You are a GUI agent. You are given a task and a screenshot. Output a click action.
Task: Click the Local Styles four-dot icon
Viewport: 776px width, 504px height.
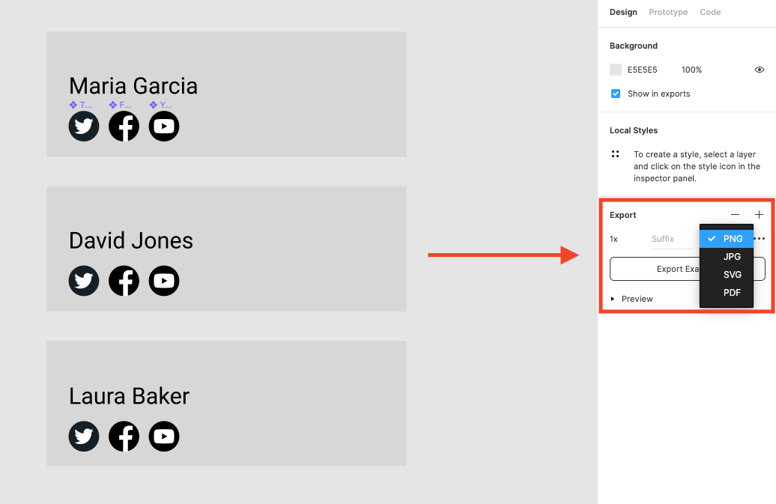615,154
